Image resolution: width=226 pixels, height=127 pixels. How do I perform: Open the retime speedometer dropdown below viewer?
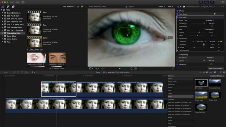[103, 68]
